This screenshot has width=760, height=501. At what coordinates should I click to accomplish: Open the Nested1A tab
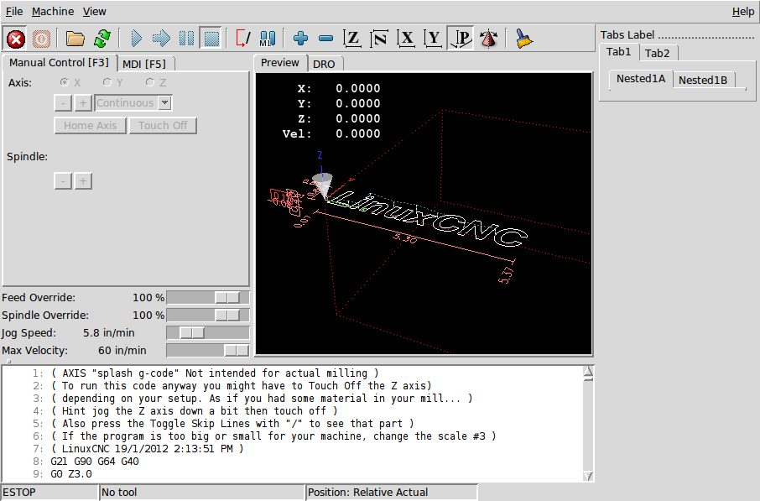point(641,79)
